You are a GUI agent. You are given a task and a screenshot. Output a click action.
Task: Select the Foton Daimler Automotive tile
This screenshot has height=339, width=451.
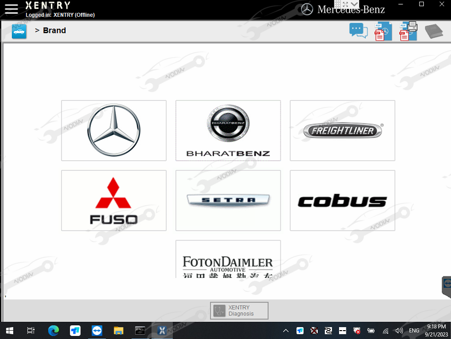click(228, 259)
